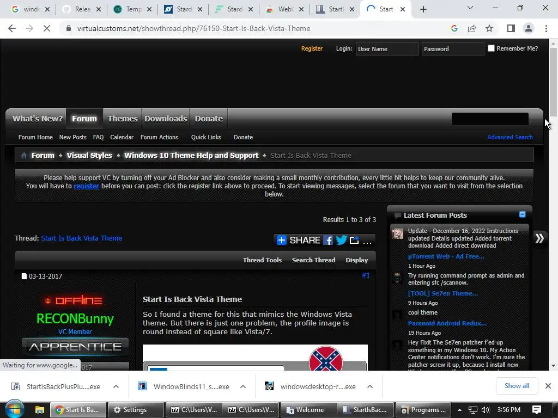Go to Windows 10 Theme Help and Support
The width and height of the screenshot is (558, 418).
point(191,155)
